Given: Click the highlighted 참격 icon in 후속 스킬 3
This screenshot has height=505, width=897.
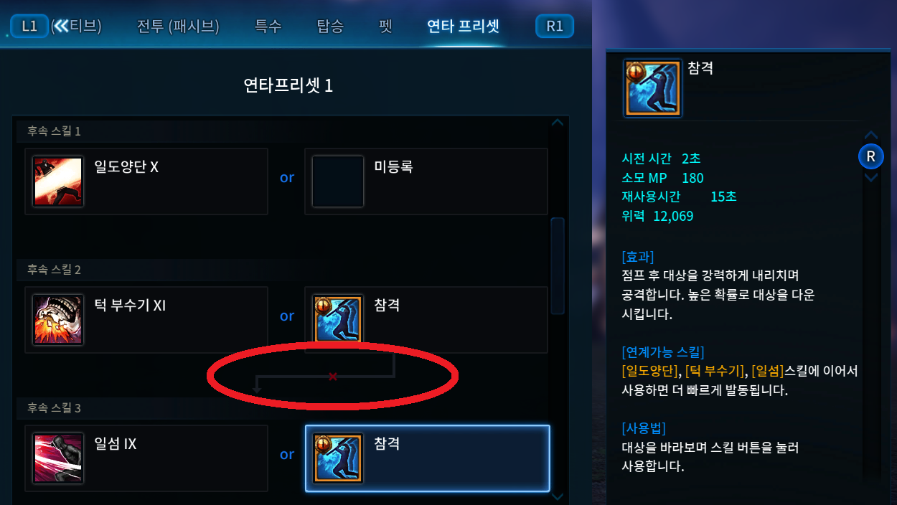Looking at the screenshot, I should click(338, 459).
